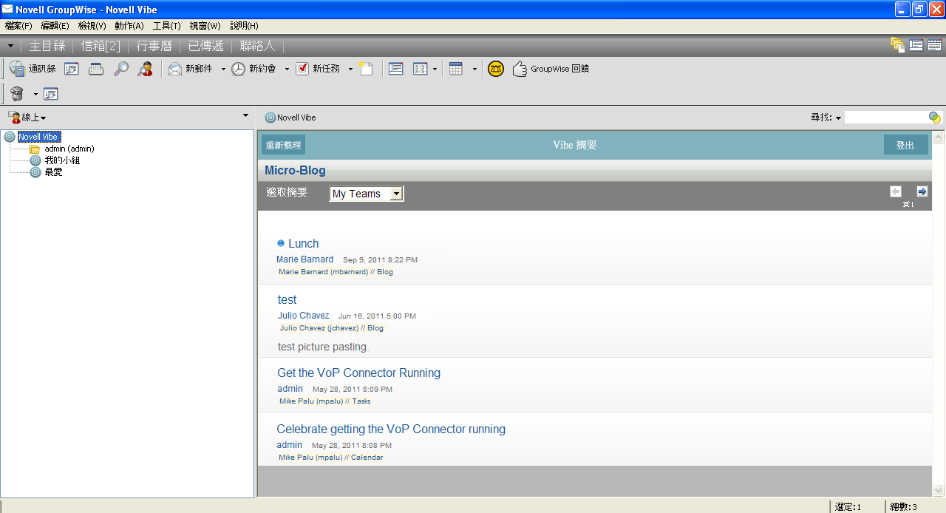Click the scrollbar down arrow in Vibe panel
Viewport: 946px width, 513px height.
coord(939,490)
